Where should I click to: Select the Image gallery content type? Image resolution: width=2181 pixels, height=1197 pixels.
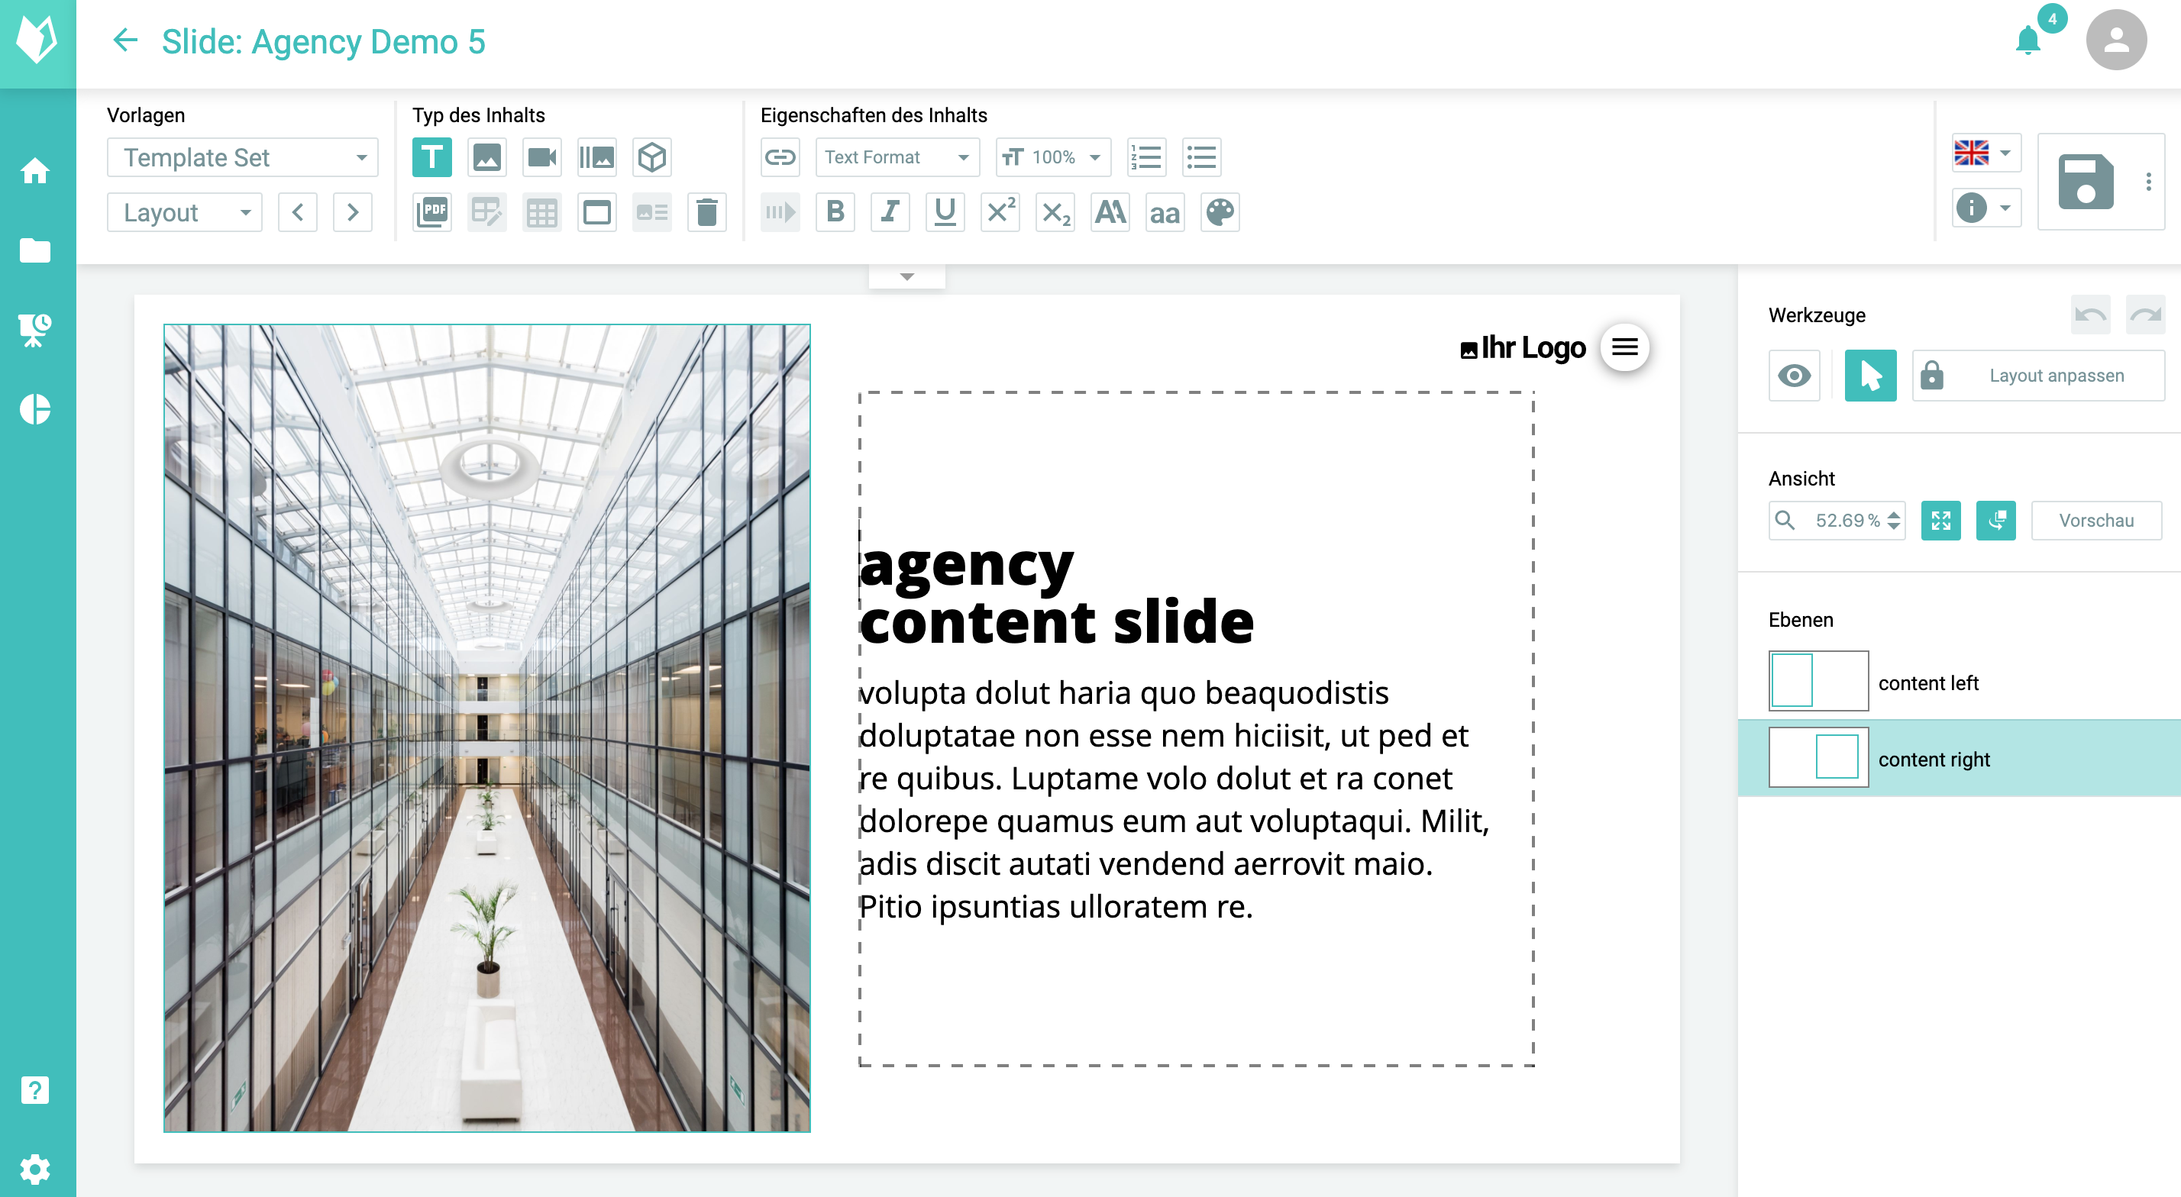597,157
